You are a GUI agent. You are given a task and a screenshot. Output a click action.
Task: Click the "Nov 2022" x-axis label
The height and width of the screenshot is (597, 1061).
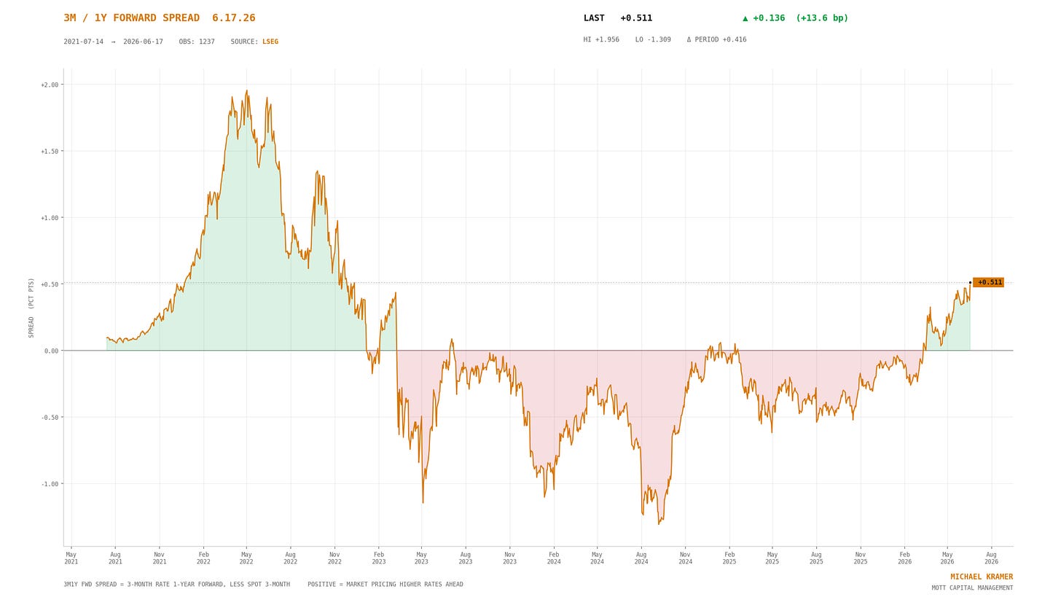[x=334, y=558]
